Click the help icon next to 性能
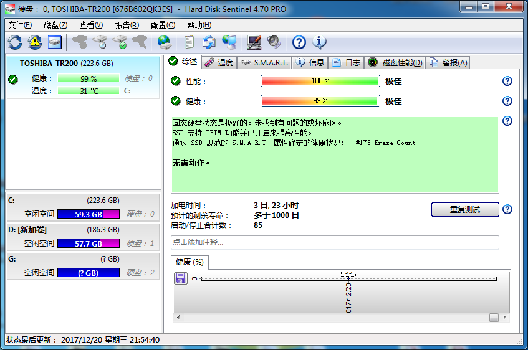 [507, 81]
